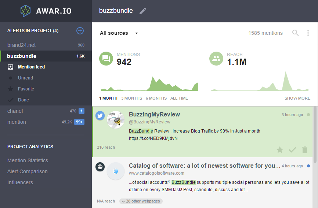The image size is (318, 208).
Task: Click the green Reach people icon
Action: pos(216,59)
